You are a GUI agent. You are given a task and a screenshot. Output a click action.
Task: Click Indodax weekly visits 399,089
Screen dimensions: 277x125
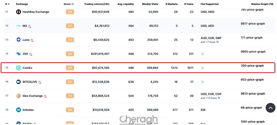tap(153, 110)
